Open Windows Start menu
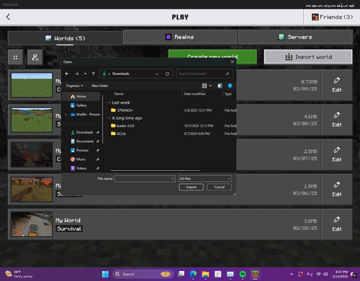This screenshot has height=281, width=360. (105, 275)
